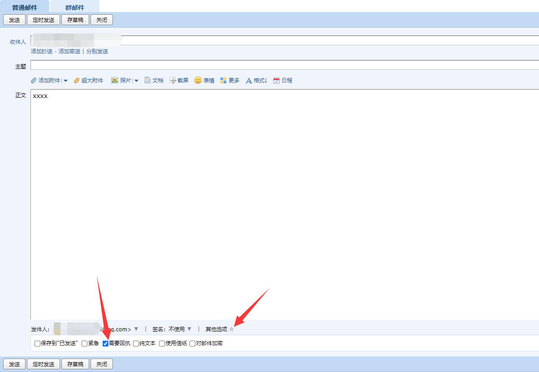Click the paperclip Add Attachment icon
Viewport: 539px width, 372px height.
(x=34, y=81)
